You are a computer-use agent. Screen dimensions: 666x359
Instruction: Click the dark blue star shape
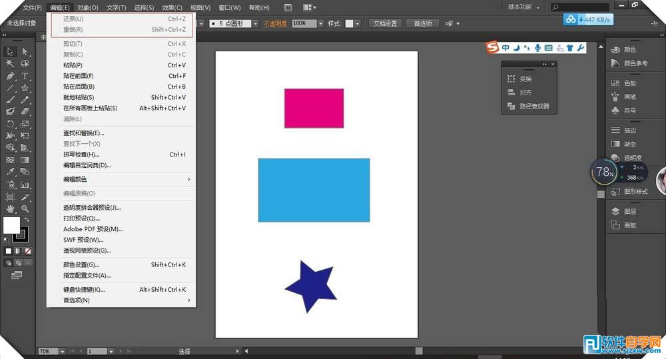click(x=312, y=287)
